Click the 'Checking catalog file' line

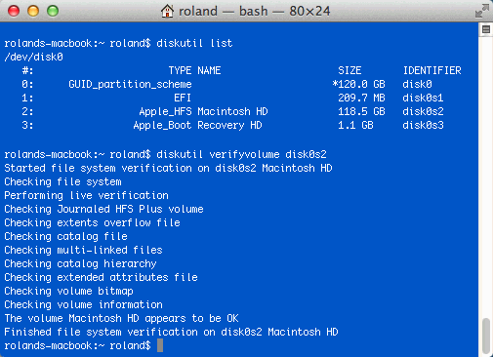65,237
